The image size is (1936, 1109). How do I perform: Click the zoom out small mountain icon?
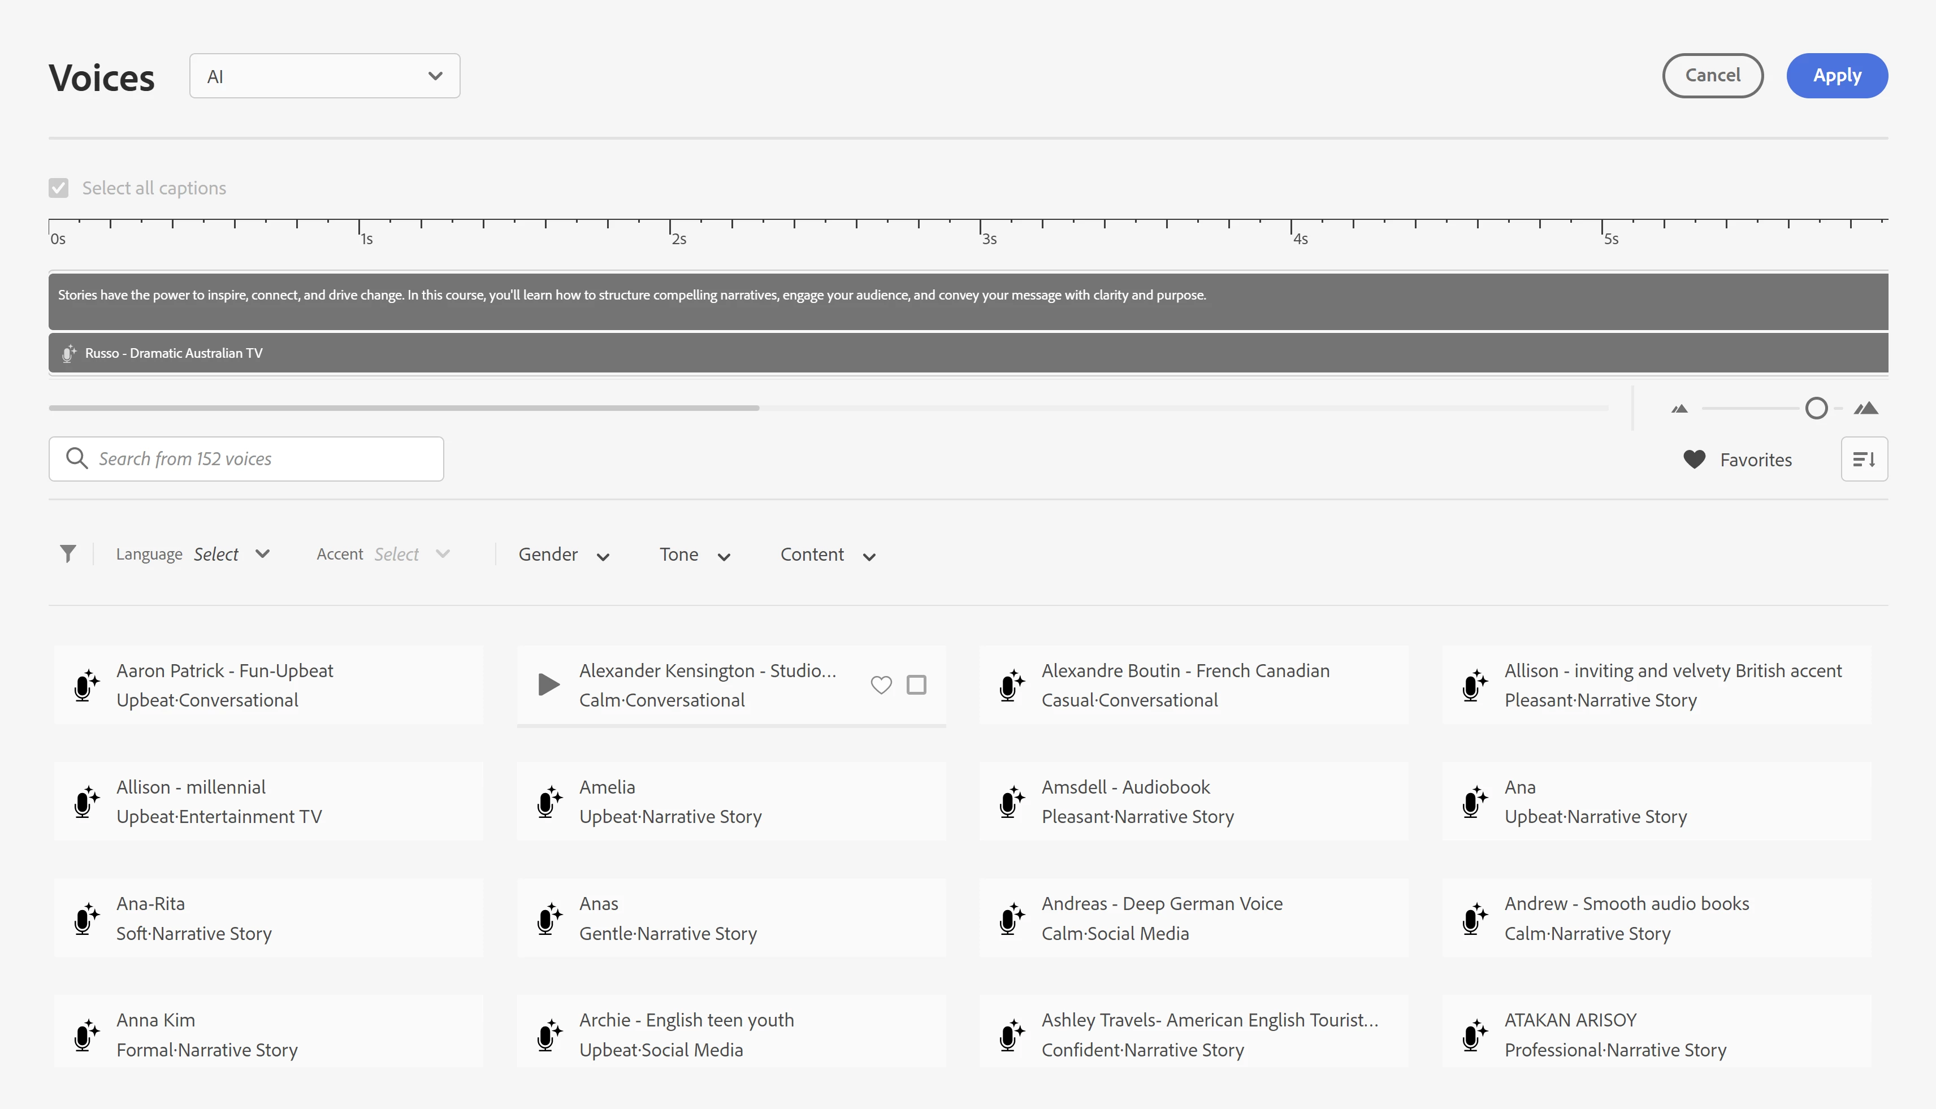click(1679, 409)
